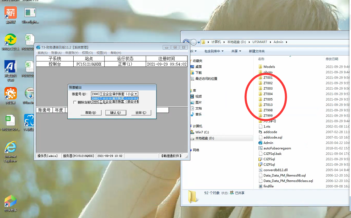Screen dimensions: 351x218
Task: Select the findfile item icon
Action: (x=260, y=186)
